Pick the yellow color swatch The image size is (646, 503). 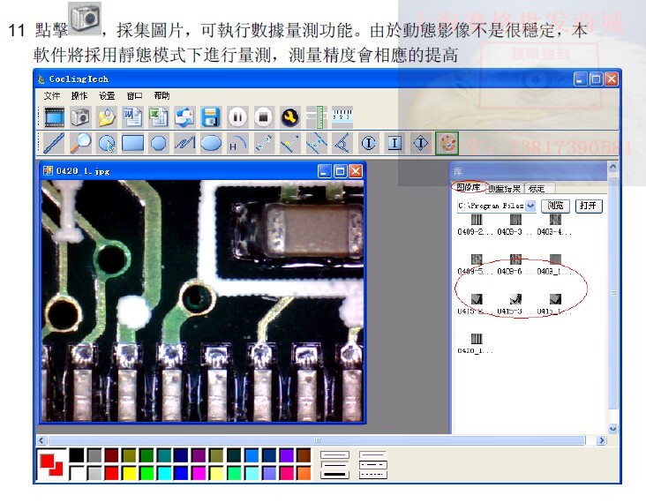pyautogui.click(x=129, y=473)
